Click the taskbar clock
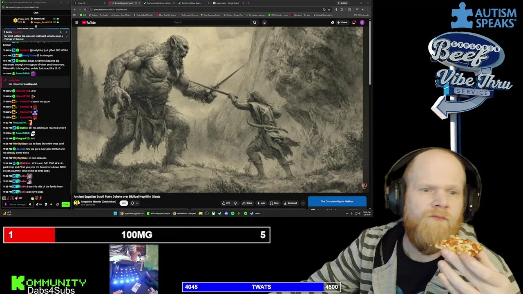This screenshot has width=523, height=294. (367, 214)
